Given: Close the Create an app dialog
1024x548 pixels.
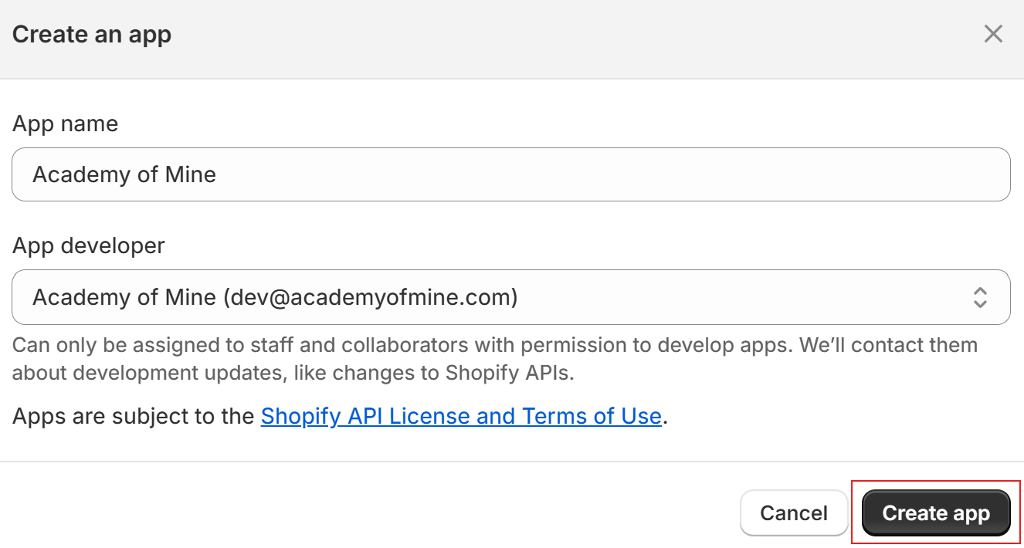Looking at the screenshot, I should click(x=992, y=34).
